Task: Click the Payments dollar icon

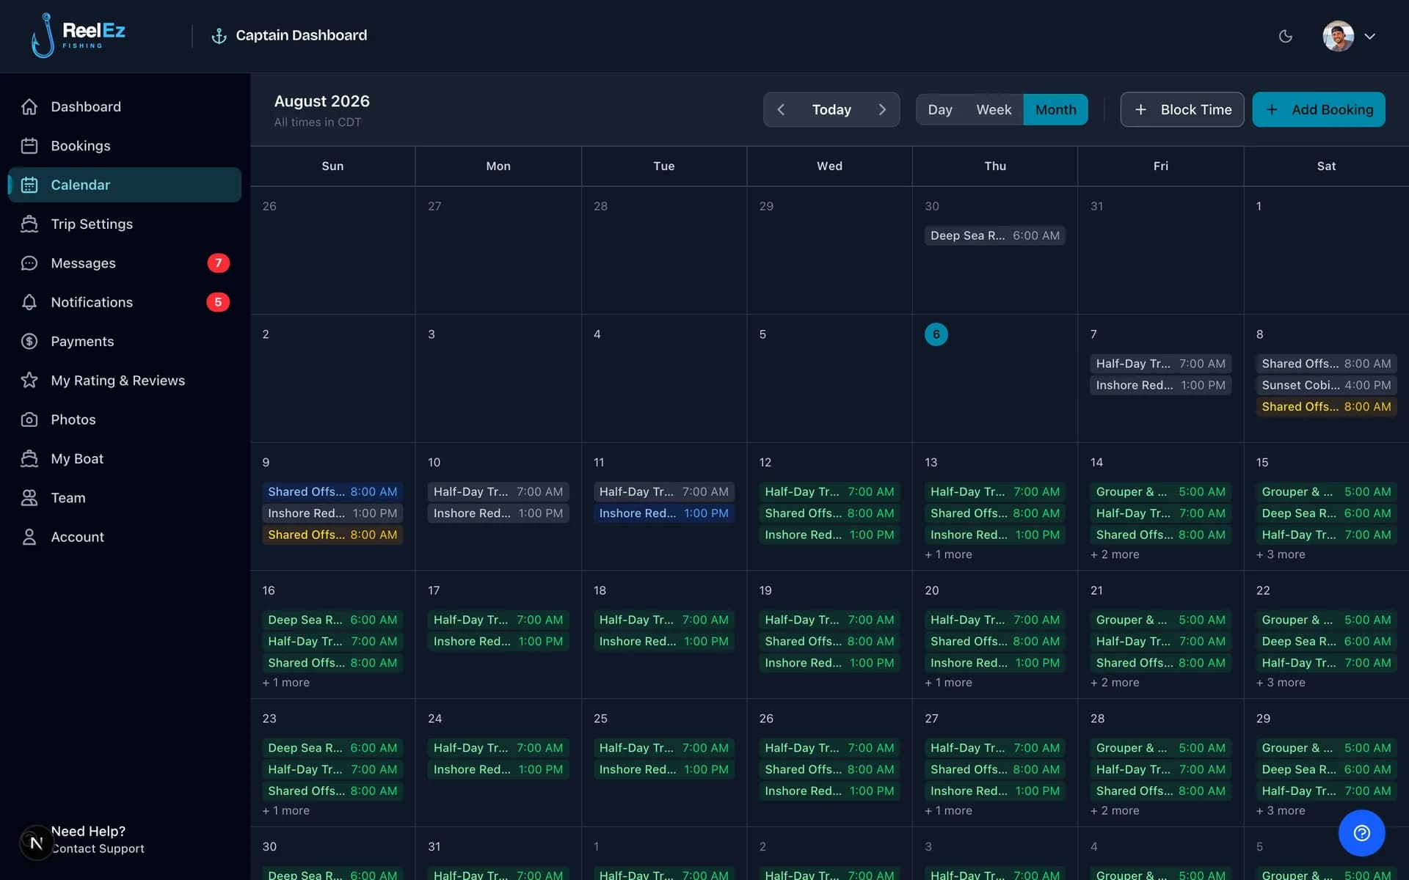Action: [29, 341]
